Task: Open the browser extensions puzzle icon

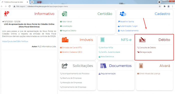Action: [164, 6]
